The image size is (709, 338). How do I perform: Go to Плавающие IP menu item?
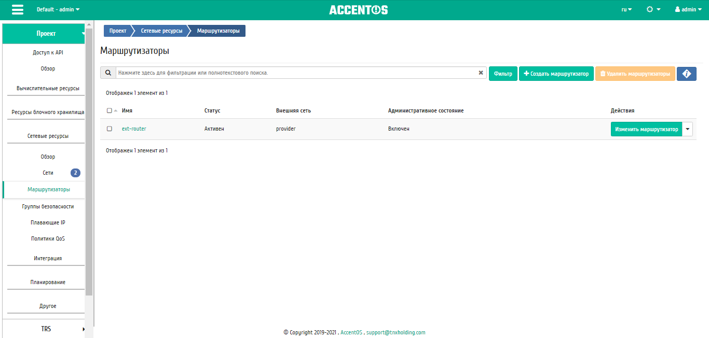[x=48, y=222]
